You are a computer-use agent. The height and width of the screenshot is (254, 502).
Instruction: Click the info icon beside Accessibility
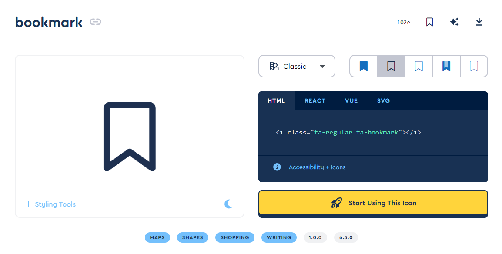[x=277, y=167]
